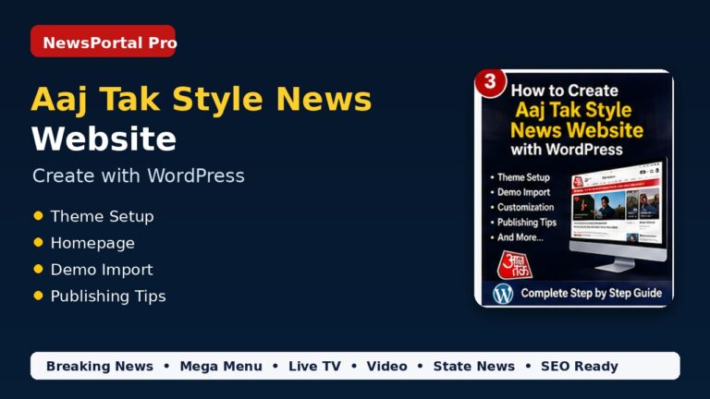
Task: Click the "Aaj Tak Style News" yellow headline
Action: (202, 99)
